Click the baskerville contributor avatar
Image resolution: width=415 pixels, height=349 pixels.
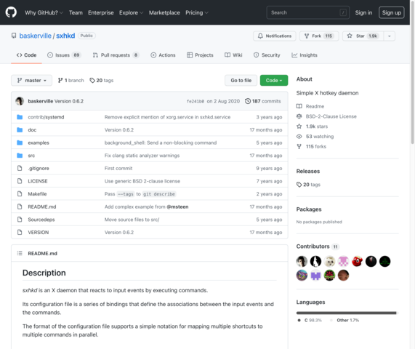pyautogui.click(x=302, y=261)
